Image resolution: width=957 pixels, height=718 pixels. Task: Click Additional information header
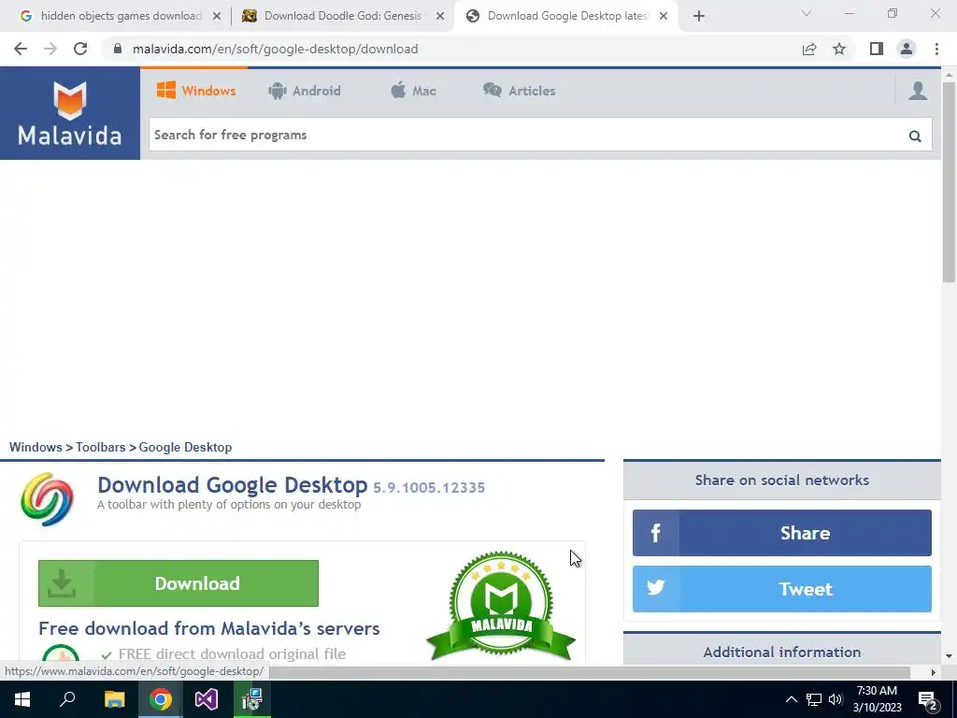tap(782, 652)
